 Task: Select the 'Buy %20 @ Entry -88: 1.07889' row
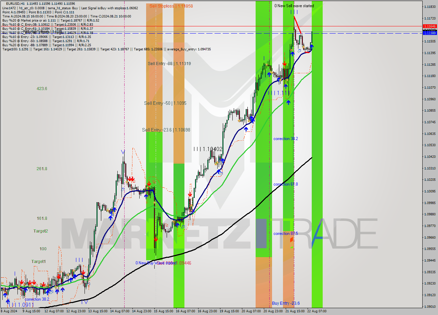click(47, 45)
